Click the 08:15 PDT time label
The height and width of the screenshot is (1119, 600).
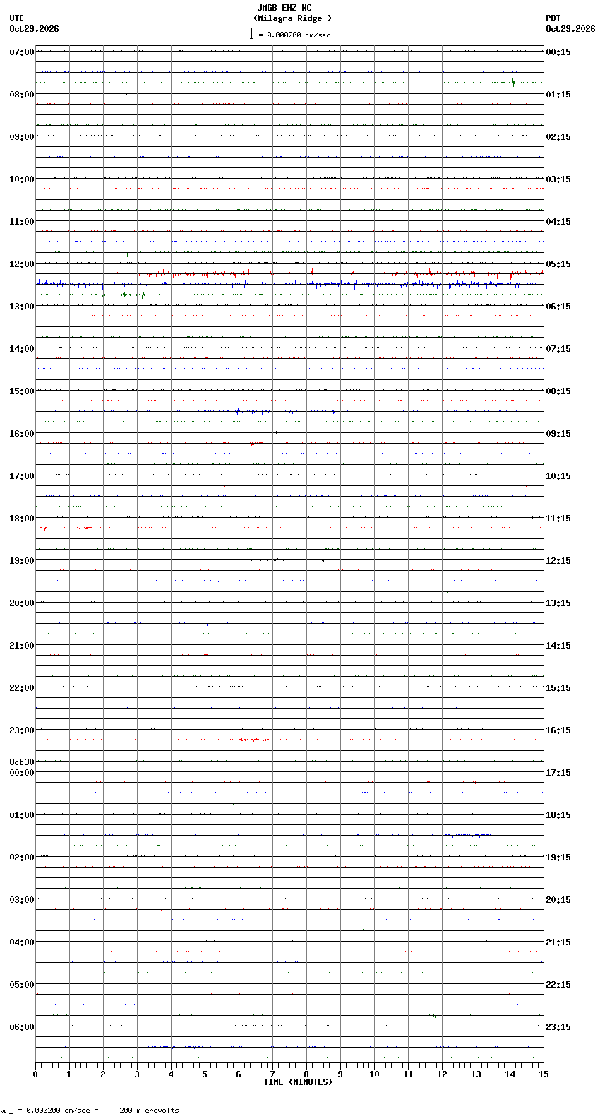558,391
